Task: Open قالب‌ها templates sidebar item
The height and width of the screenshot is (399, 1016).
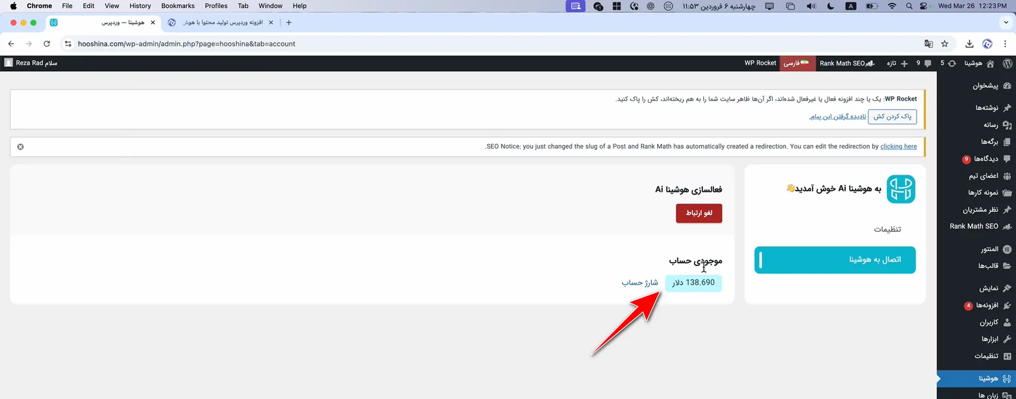Action: coord(994,266)
